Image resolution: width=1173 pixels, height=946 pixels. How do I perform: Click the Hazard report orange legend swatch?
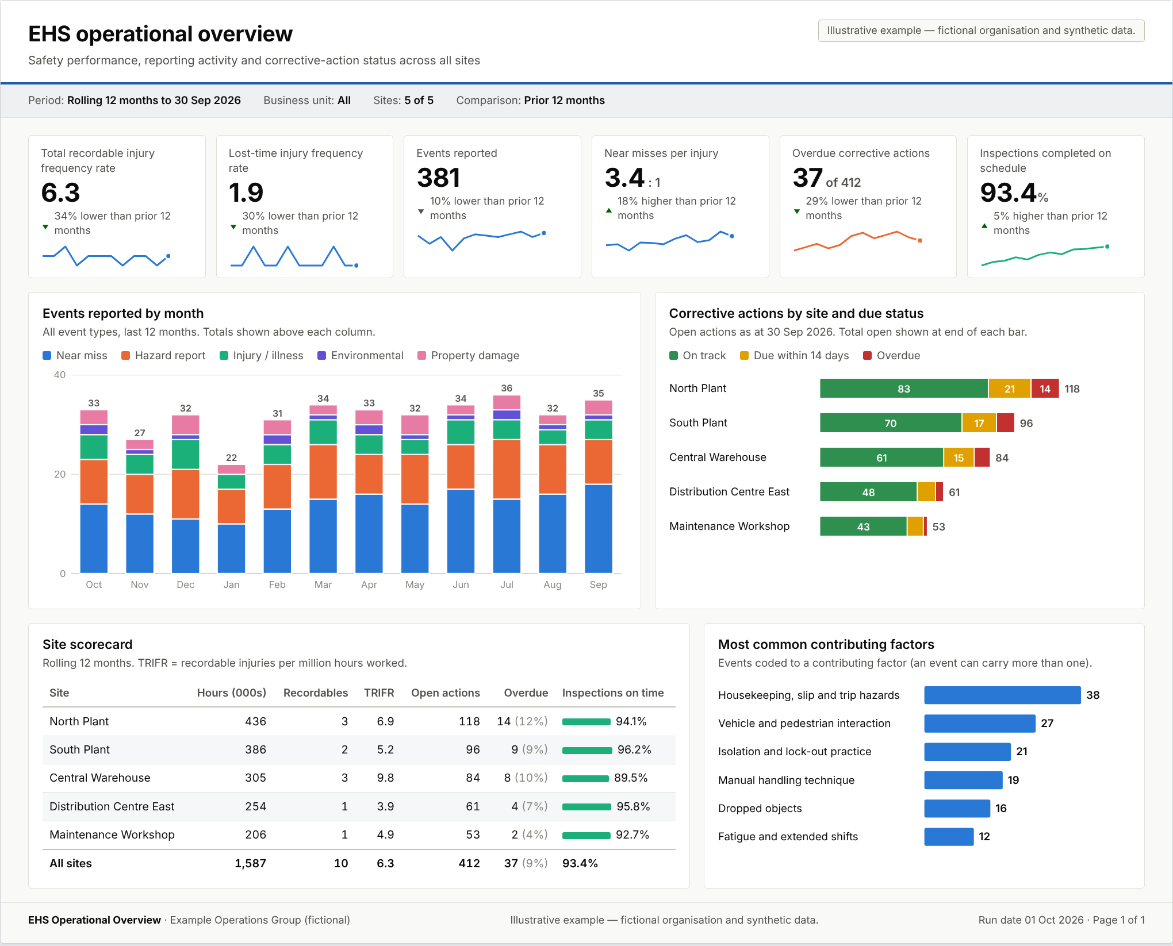125,356
